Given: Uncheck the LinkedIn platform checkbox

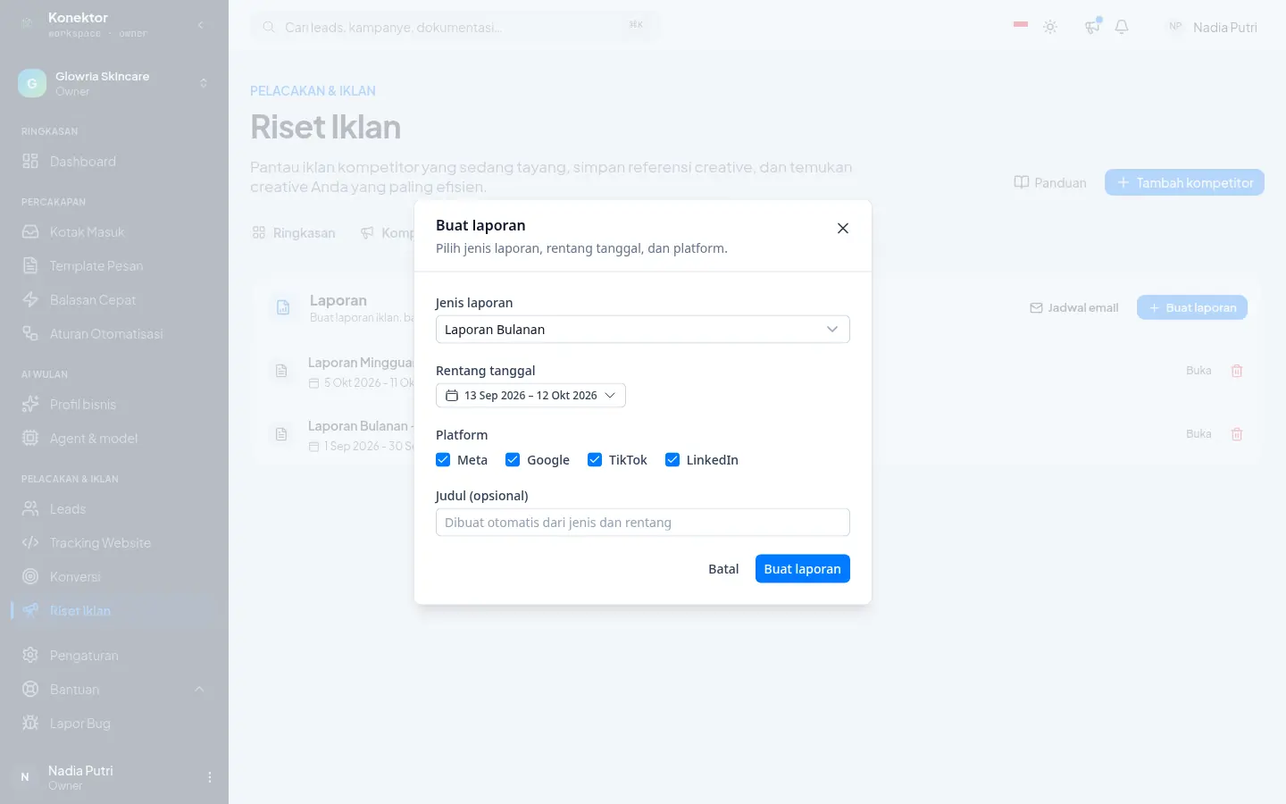Looking at the screenshot, I should (x=672, y=459).
